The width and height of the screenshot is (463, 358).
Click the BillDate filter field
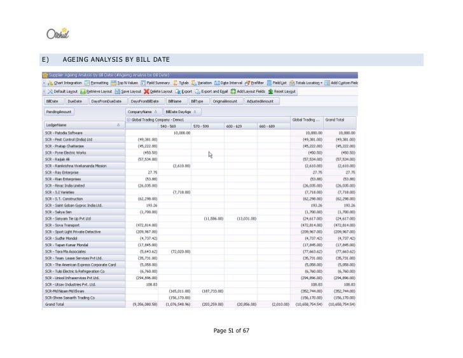(x=54, y=101)
